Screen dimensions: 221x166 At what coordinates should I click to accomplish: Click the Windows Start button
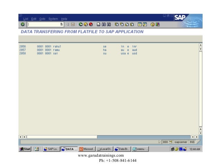point(25,149)
